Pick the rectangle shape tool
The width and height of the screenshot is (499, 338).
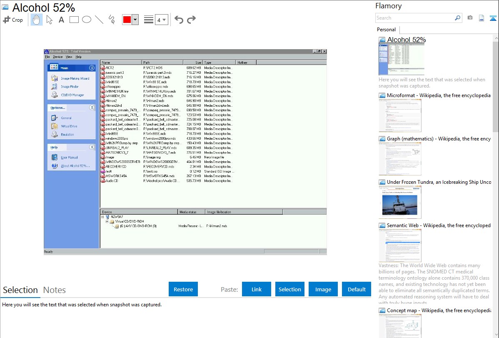click(x=74, y=20)
